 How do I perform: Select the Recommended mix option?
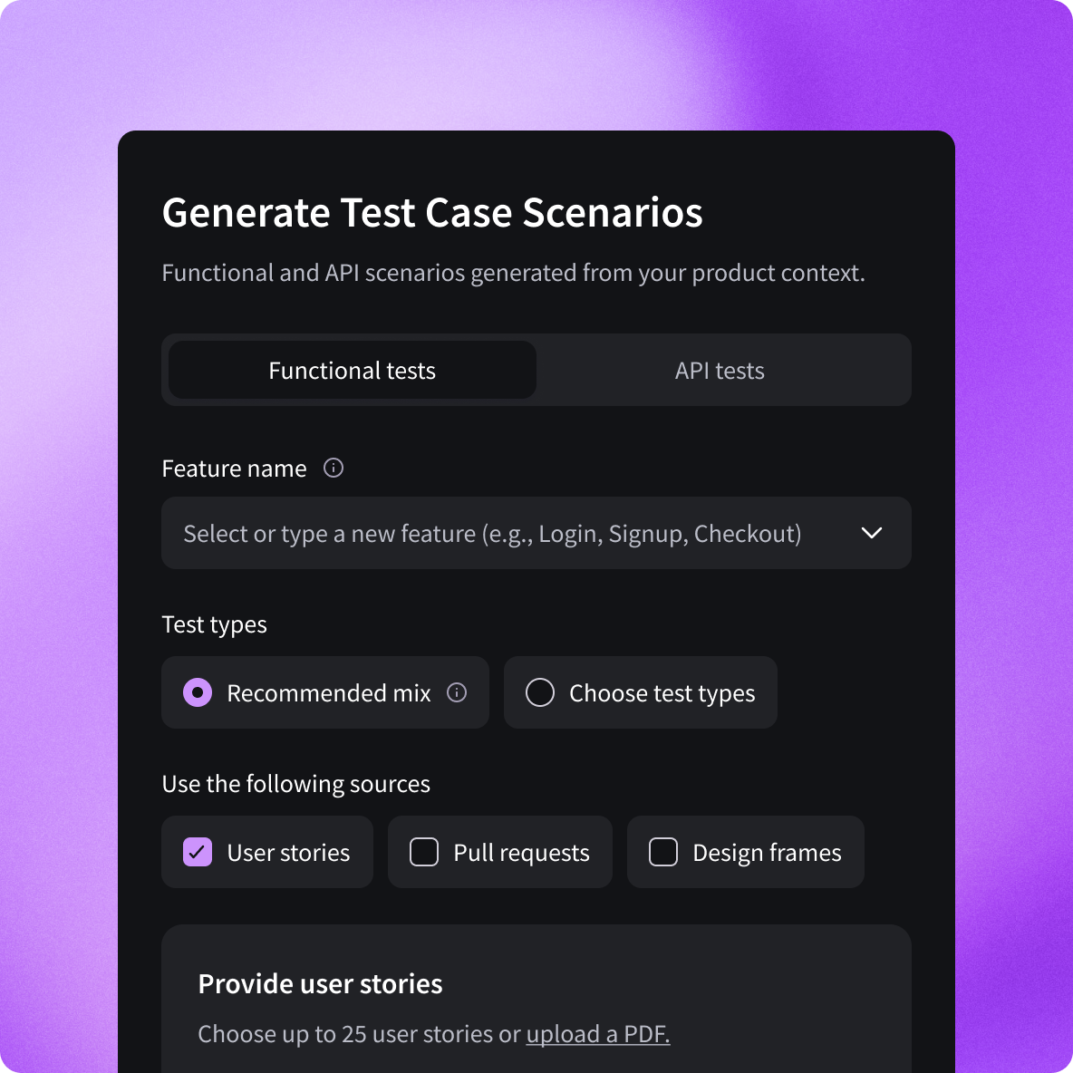click(x=324, y=692)
